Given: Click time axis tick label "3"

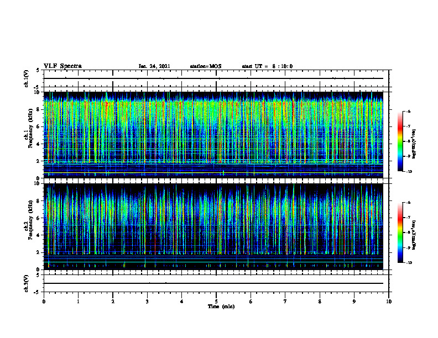Looking at the screenshot, I should (x=147, y=302).
